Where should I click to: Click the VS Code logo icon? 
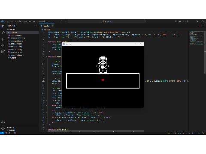point(2,21)
